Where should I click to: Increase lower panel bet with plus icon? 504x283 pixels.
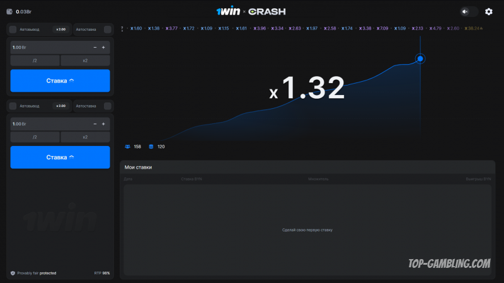pos(103,124)
